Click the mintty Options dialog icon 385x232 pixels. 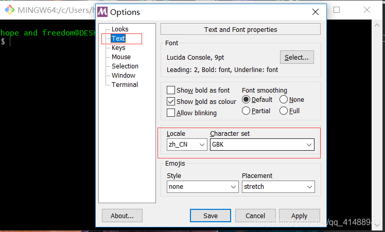(x=102, y=12)
